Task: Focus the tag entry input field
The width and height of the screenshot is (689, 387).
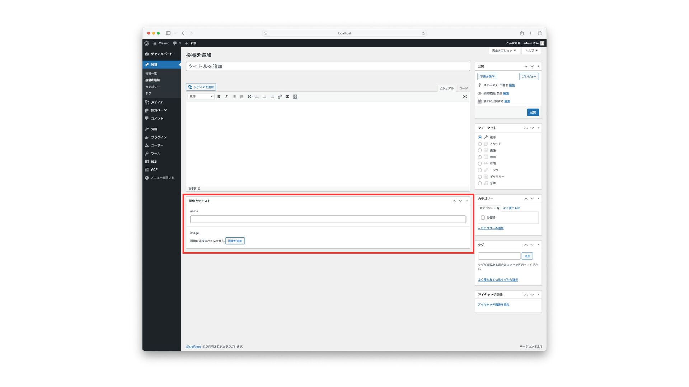Action: tap(499, 256)
